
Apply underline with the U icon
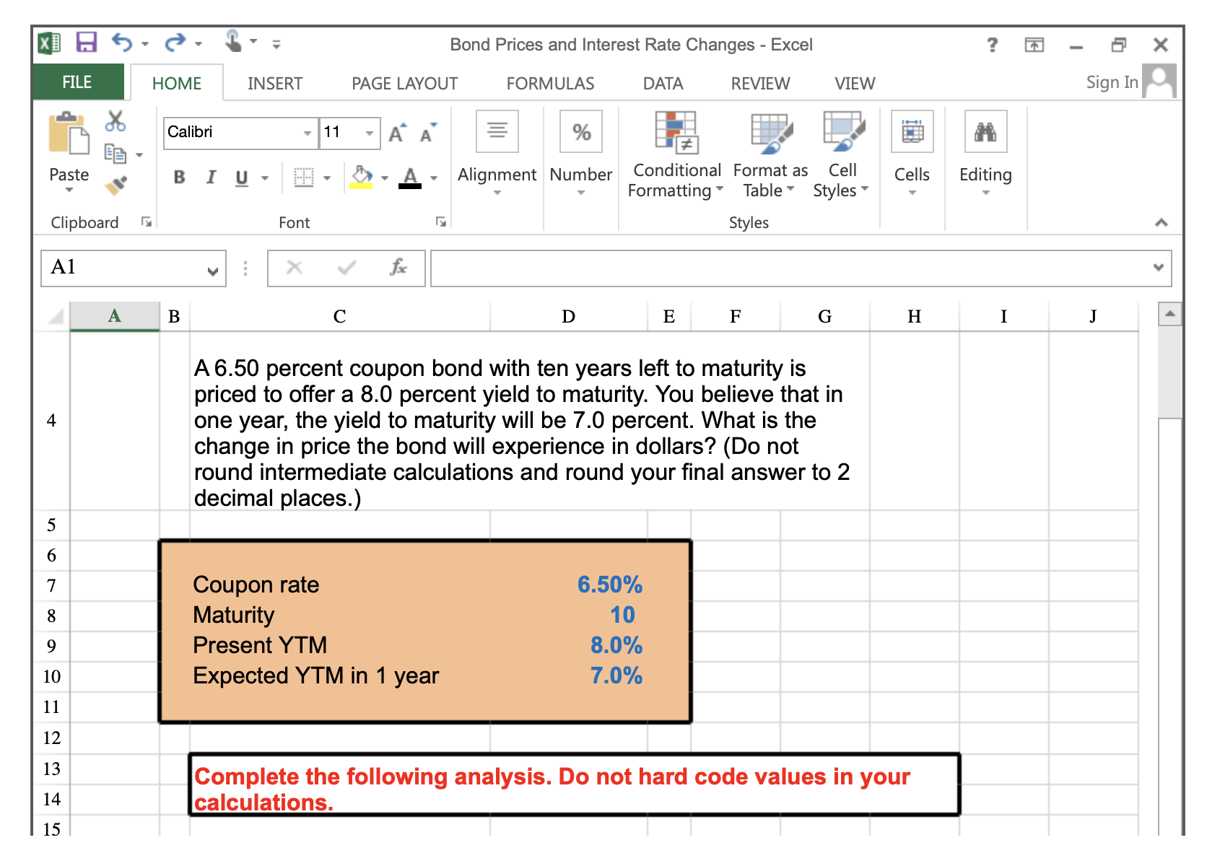point(241,178)
